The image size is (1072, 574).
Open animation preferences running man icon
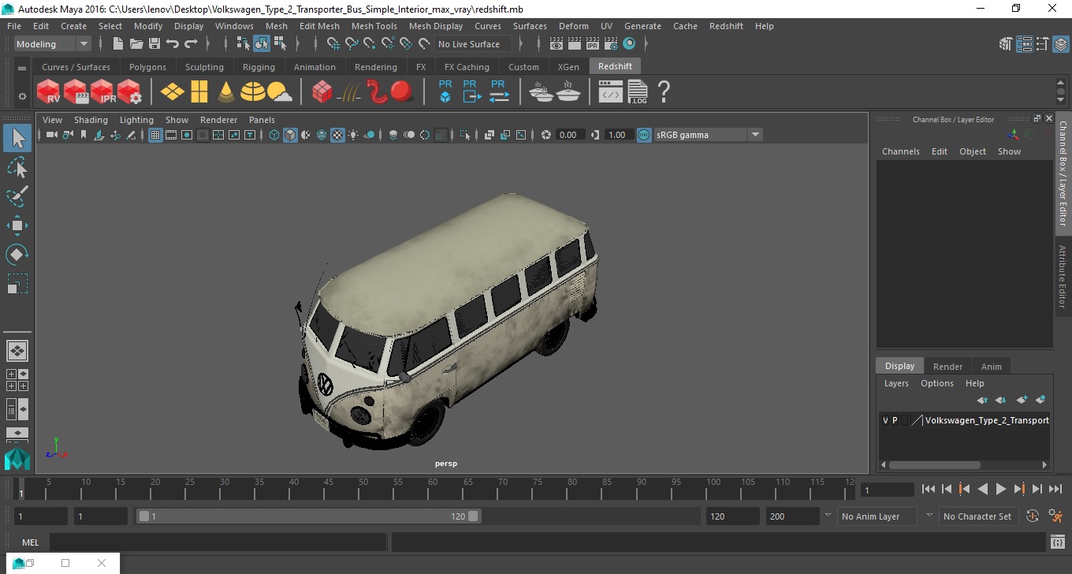(x=1056, y=516)
